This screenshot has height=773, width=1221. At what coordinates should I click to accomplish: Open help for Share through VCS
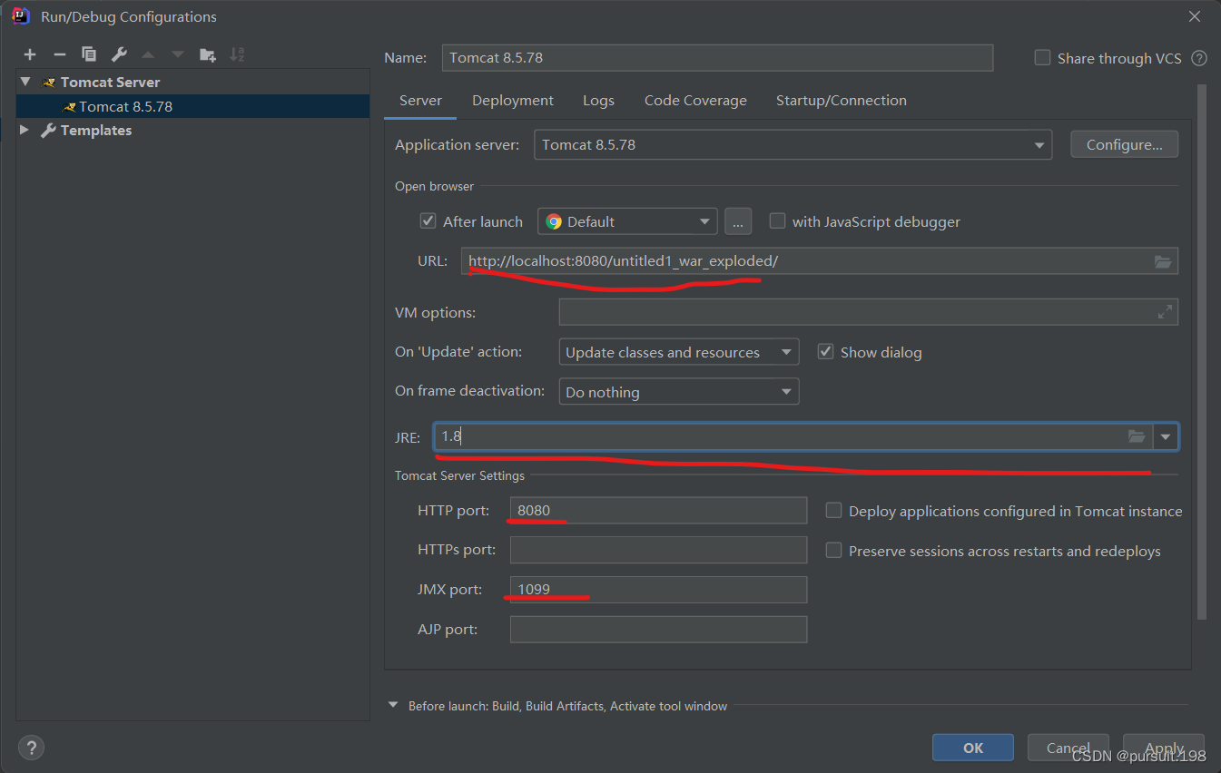pyautogui.click(x=1199, y=58)
